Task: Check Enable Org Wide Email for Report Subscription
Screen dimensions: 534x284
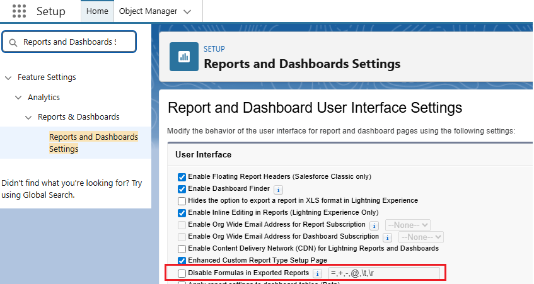Action: tap(182, 225)
